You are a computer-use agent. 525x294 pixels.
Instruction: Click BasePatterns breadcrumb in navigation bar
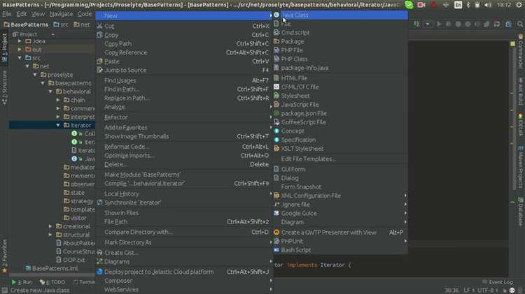26,24
